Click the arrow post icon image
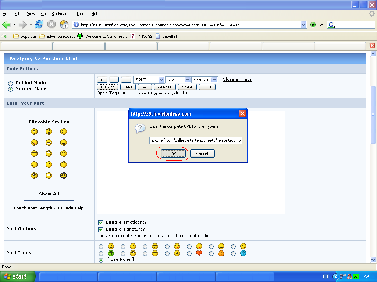 click(177, 253)
